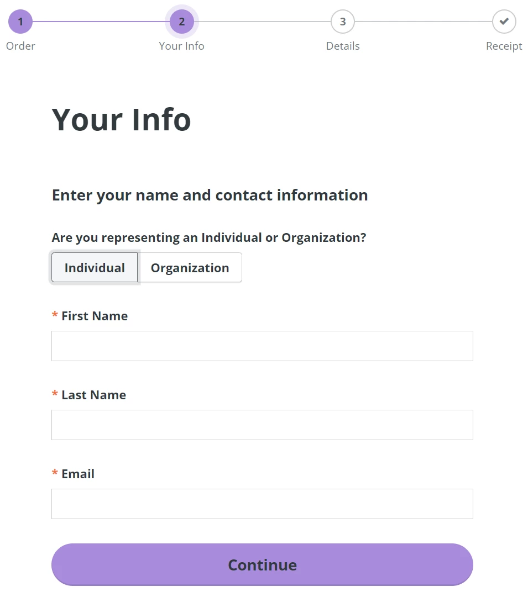The width and height of the screenshot is (528, 592).
Task: Go to the Order step label
Action: (x=20, y=46)
